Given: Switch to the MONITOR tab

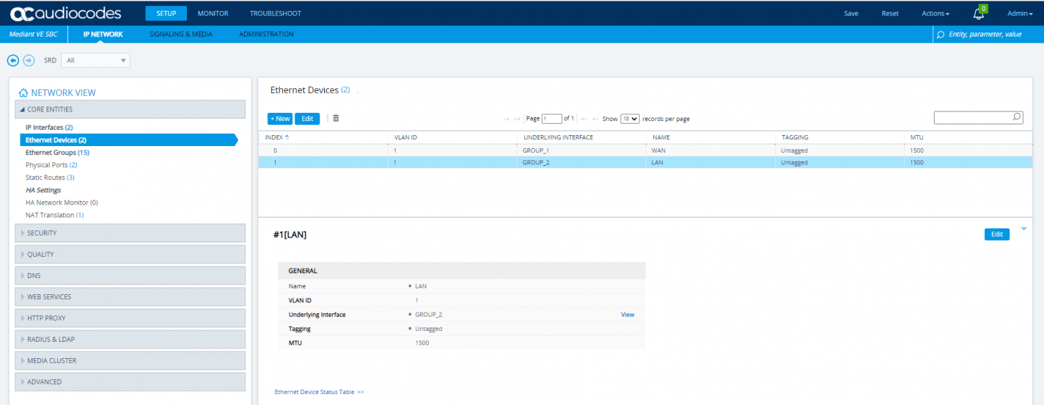Looking at the screenshot, I should point(213,14).
